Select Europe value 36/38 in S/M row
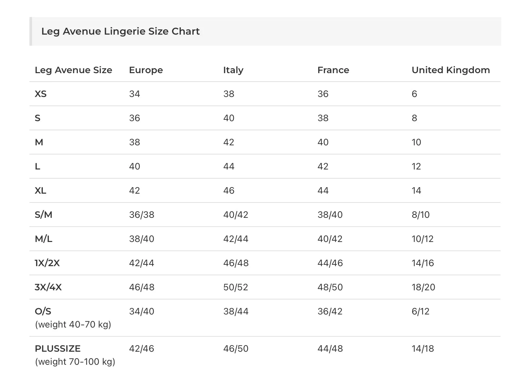Viewport: 530px width, 385px height. pyautogui.click(x=142, y=215)
